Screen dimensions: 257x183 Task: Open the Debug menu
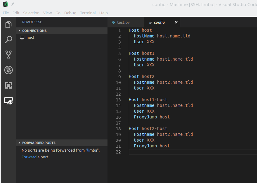click(70, 13)
